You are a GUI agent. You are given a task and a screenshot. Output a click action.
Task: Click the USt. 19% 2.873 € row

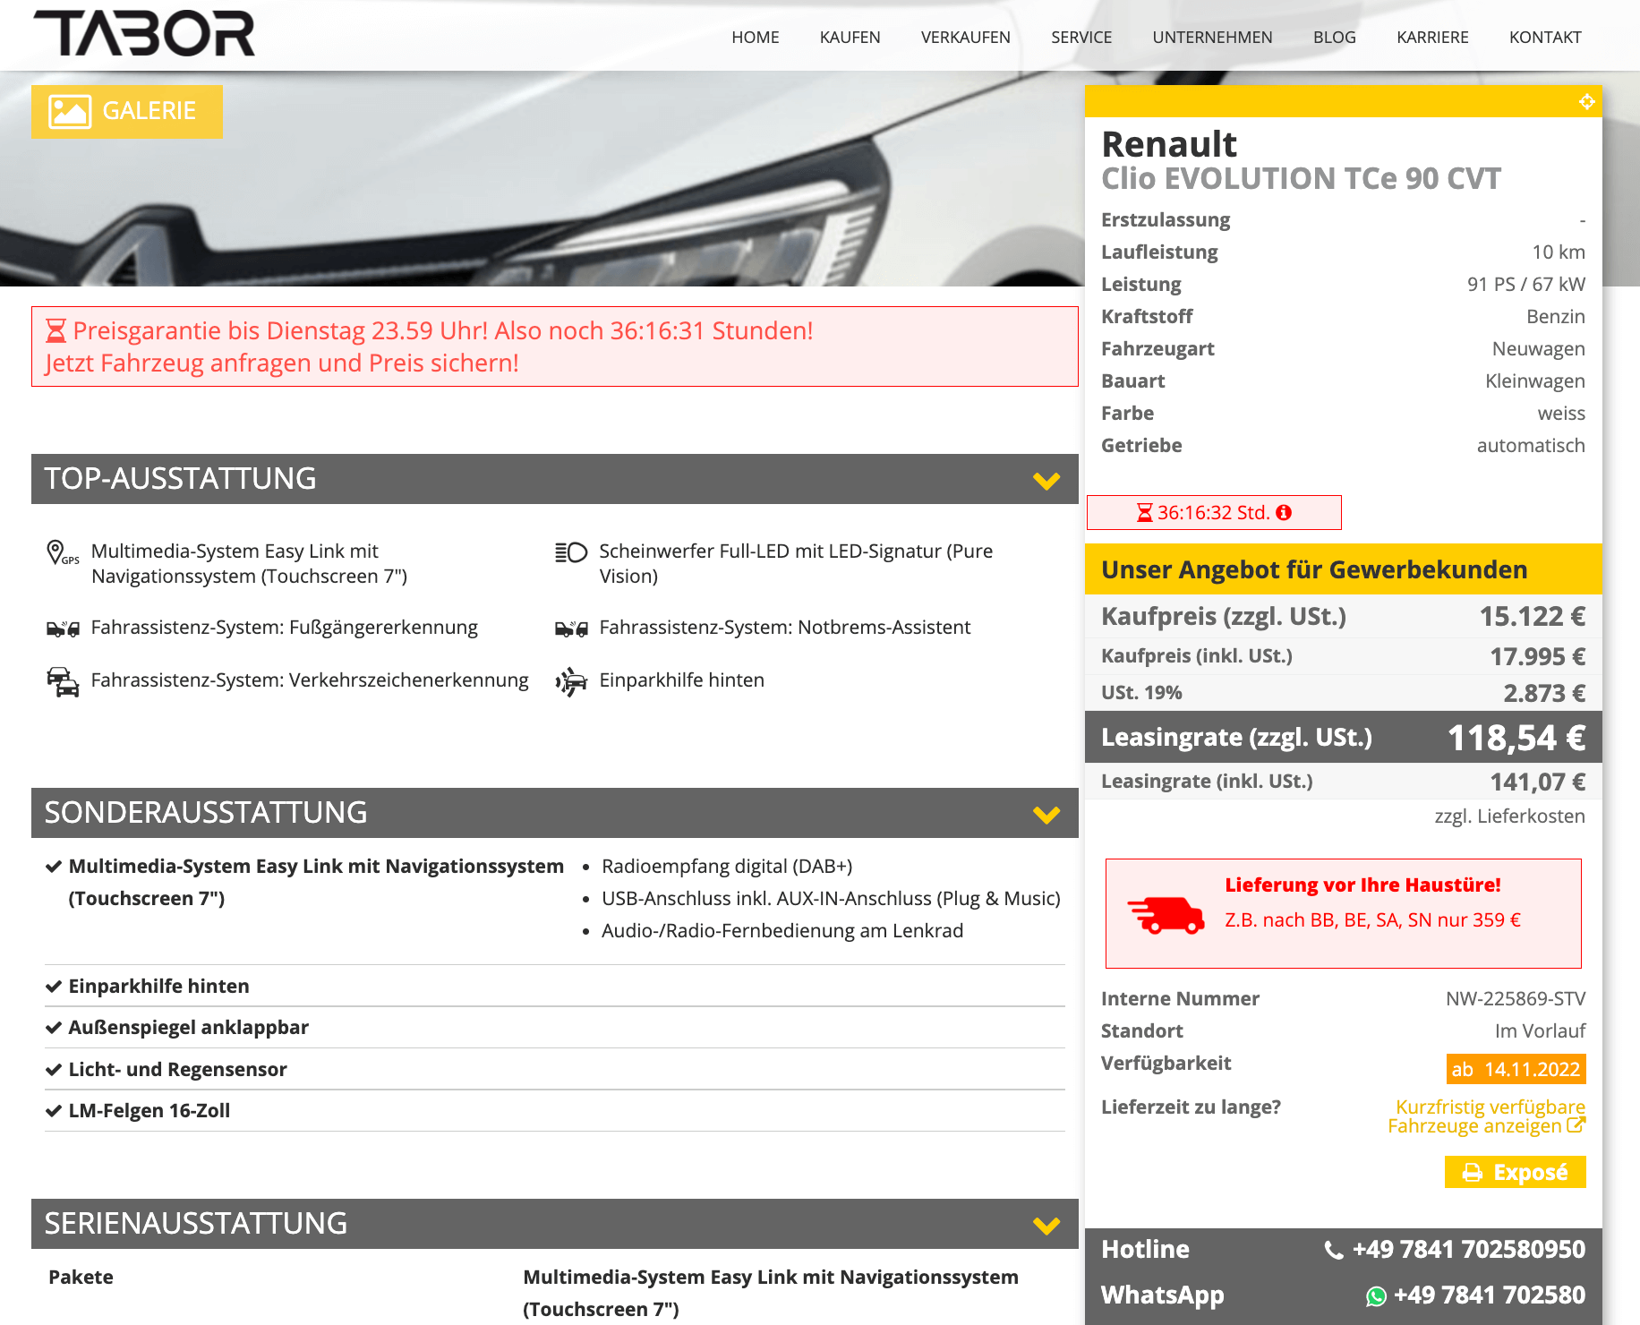(x=1344, y=693)
